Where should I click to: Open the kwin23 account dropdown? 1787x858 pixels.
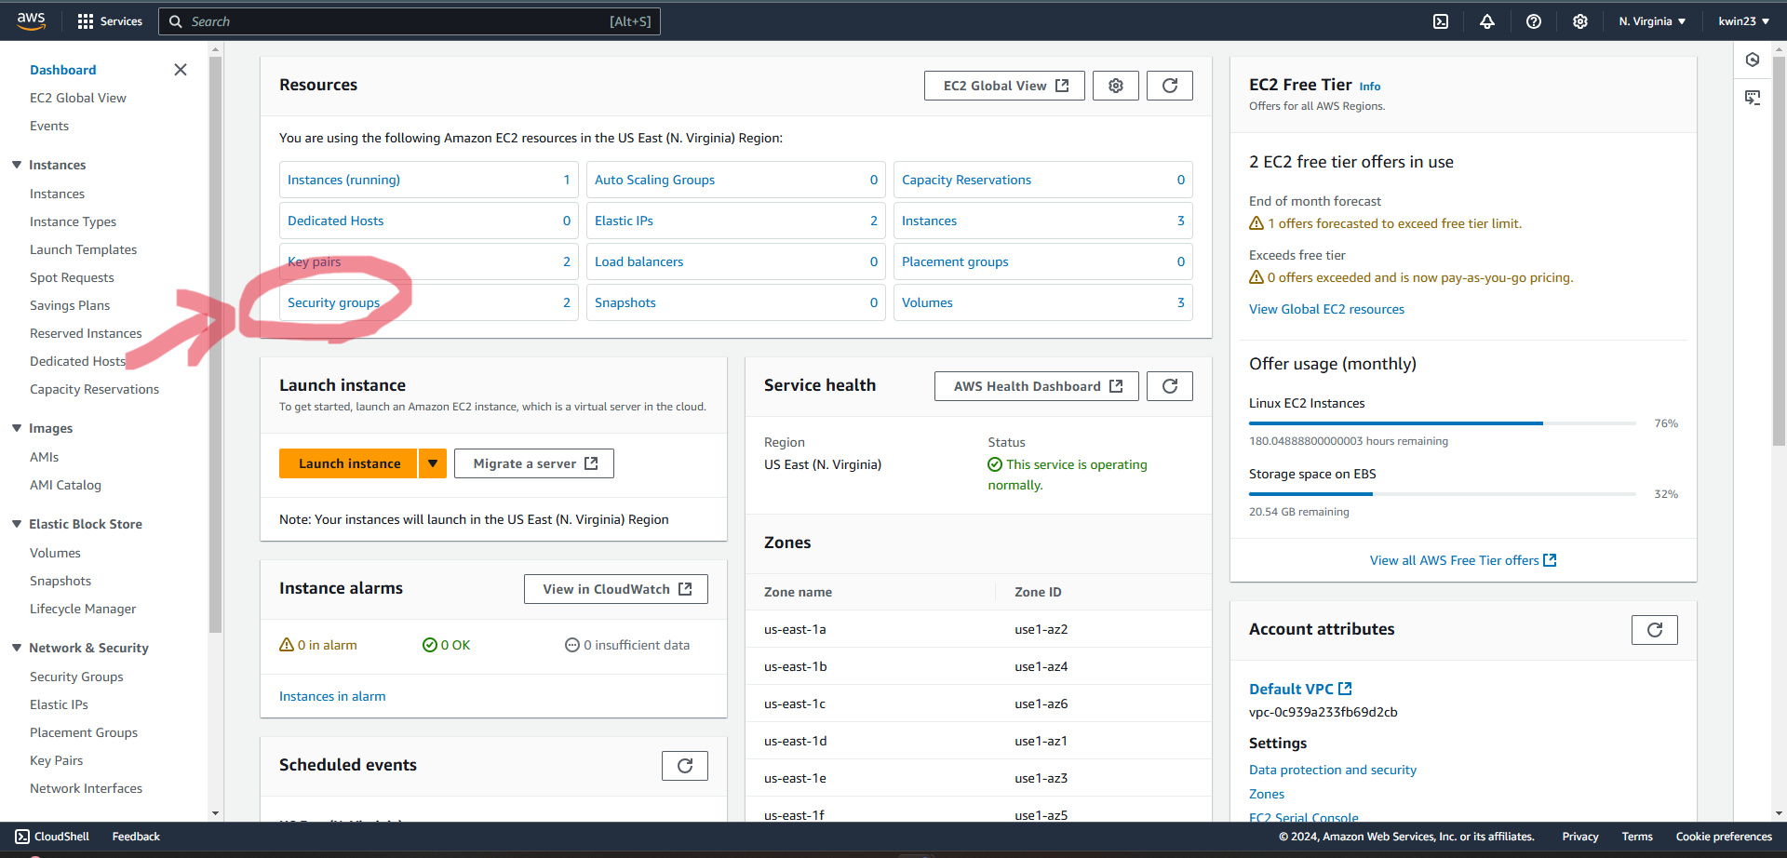[1743, 21]
